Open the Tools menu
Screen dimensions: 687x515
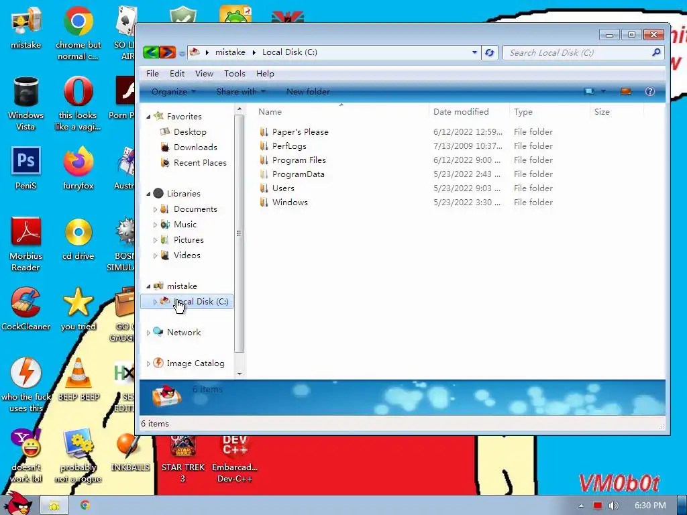click(x=234, y=74)
